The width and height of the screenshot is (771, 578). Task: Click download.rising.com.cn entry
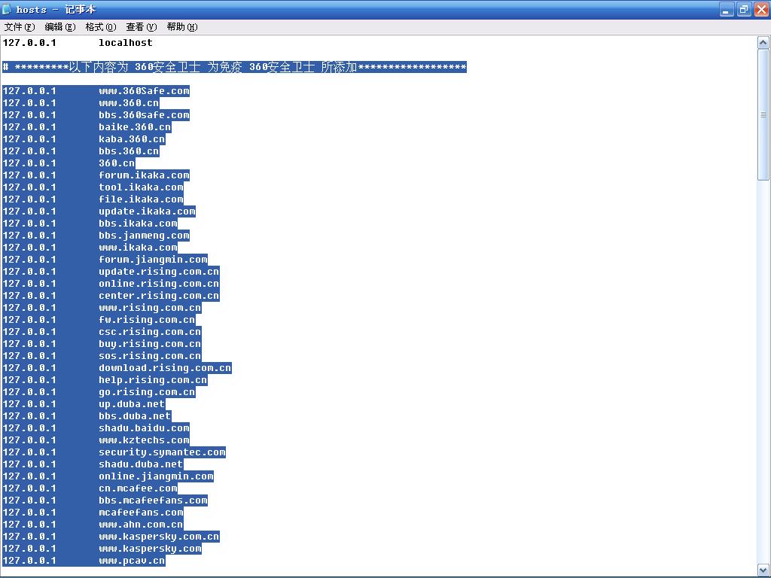tap(165, 368)
